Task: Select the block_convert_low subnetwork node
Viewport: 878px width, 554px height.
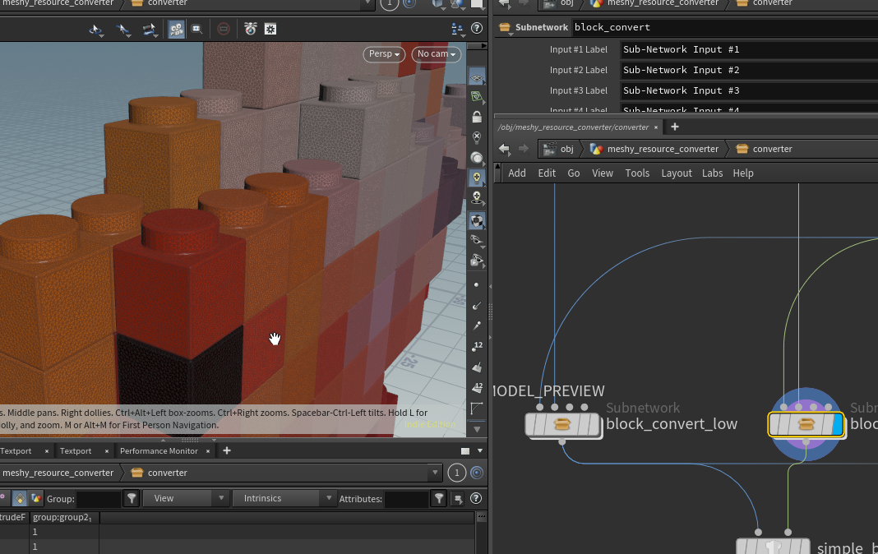Action: point(563,425)
